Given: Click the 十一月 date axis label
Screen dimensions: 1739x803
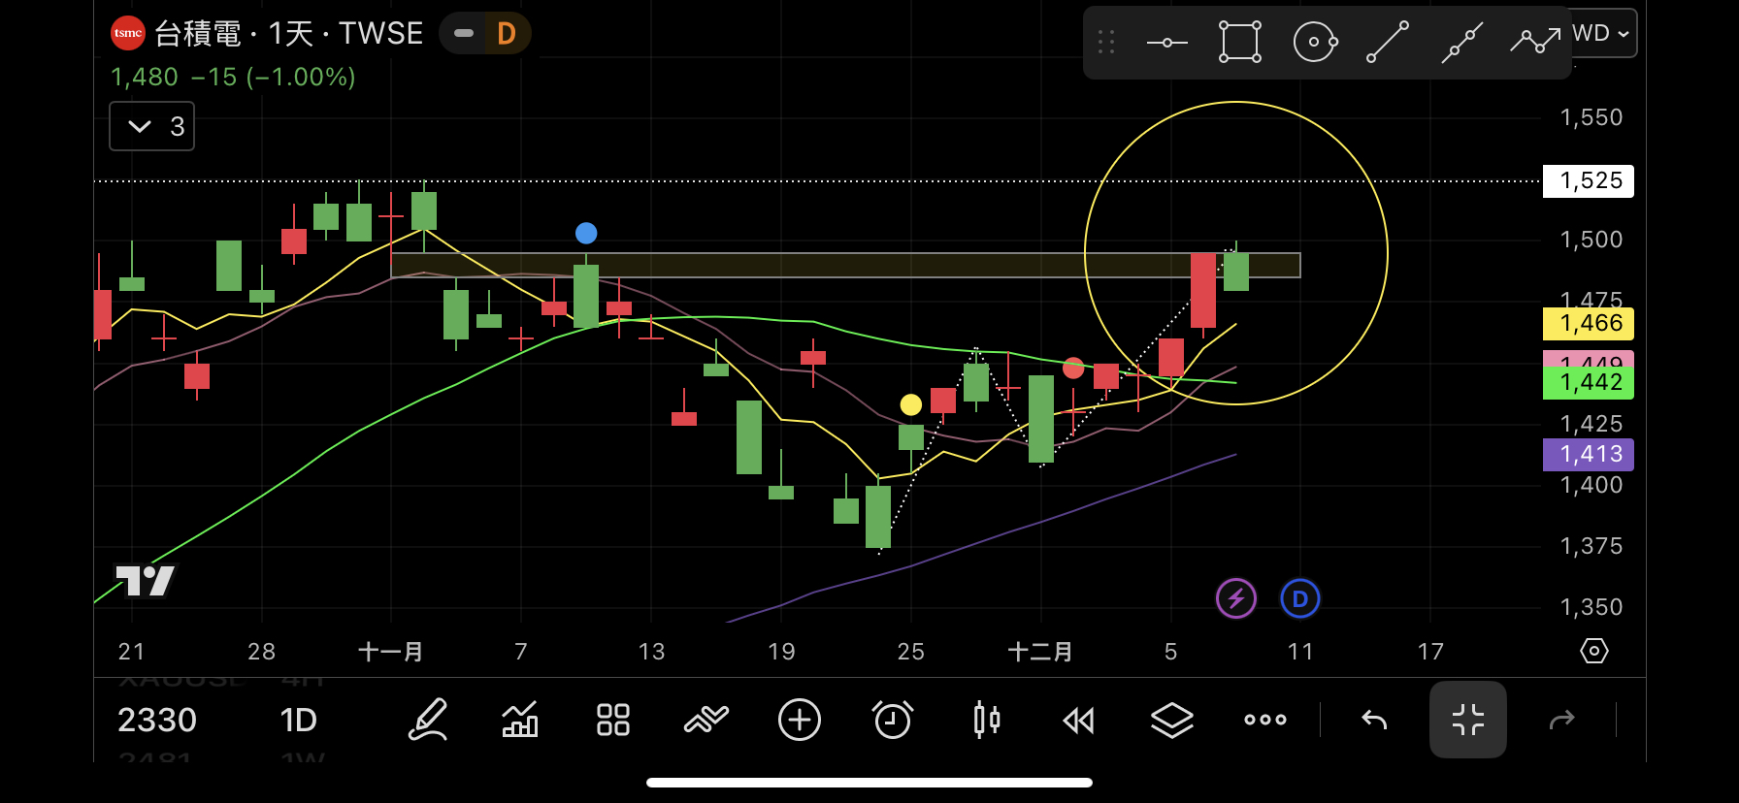Looking at the screenshot, I should (x=391, y=651).
